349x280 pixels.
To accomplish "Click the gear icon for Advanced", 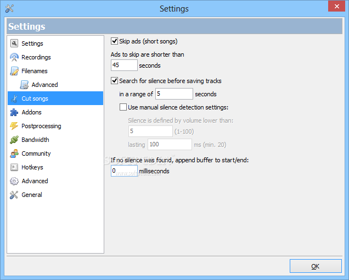I will [x=14, y=181].
